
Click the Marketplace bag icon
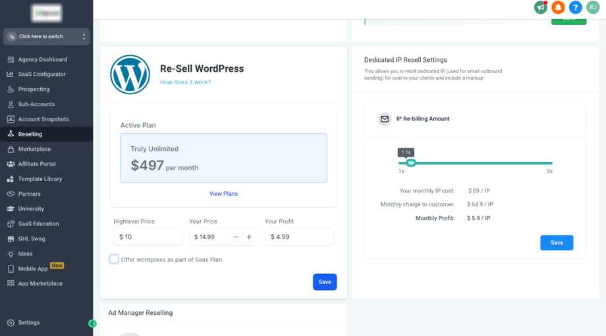click(11, 149)
